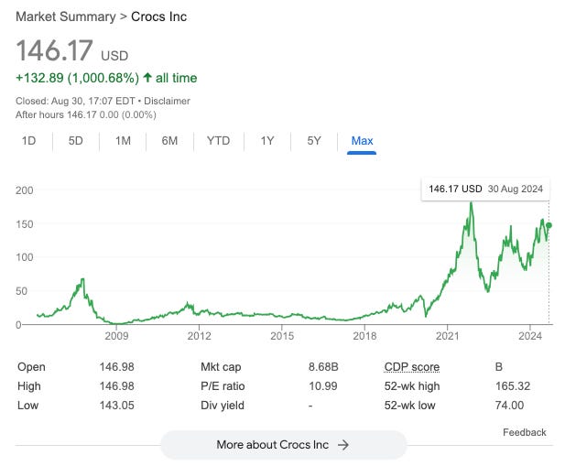Show the 5Y chart tab
Viewport: 565px width, 466px height.
point(314,141)
